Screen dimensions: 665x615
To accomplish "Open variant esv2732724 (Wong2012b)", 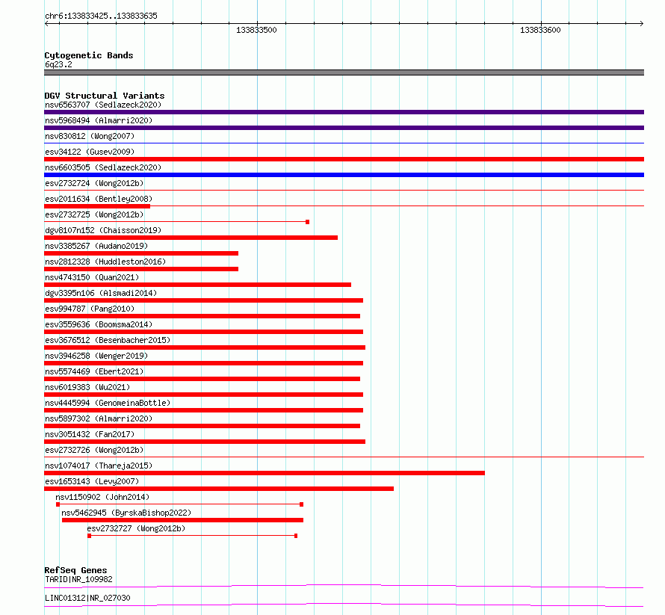I will coord(94,183).
